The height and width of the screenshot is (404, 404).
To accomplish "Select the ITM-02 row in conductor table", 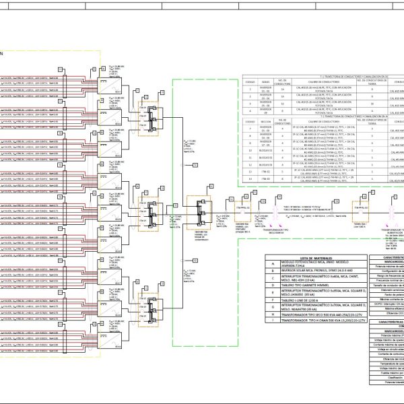I will click(266, 179).
